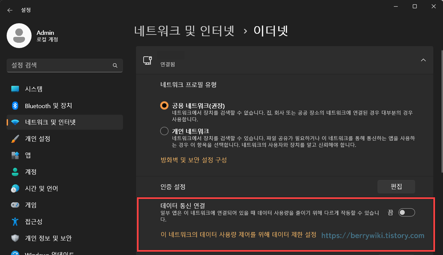Image resolution: width=443 pixels, height=255 pixels.
Task: Select the 공용 네트워크(권장) option
Action: coord(164,106)
